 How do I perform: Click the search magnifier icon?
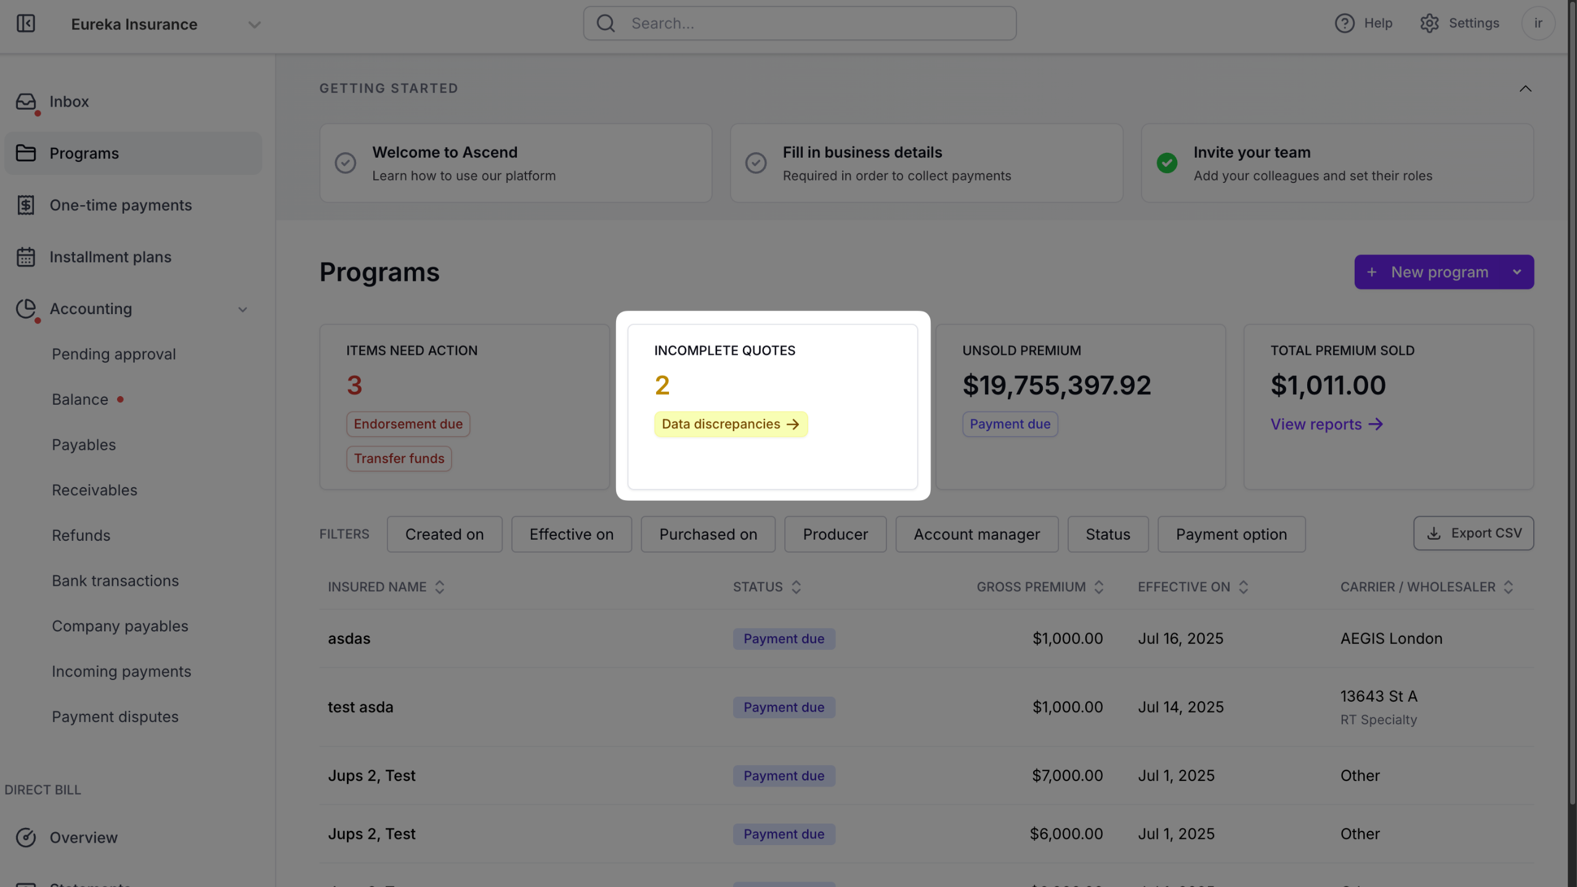click(x=606, y=23)
